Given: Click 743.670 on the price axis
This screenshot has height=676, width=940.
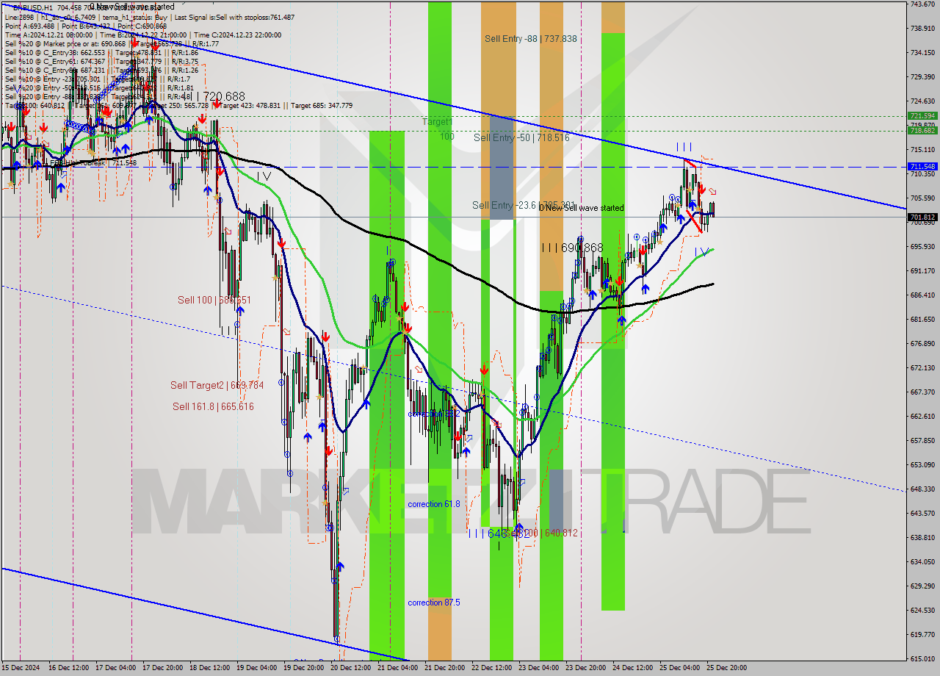Looking at the screenshot, I should click(922, 4).
